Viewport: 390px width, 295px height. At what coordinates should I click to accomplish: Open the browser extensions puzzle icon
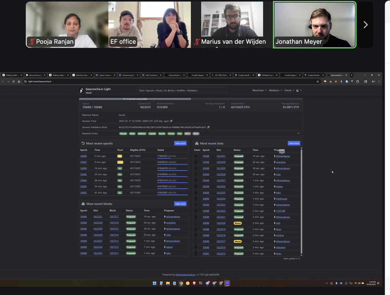click(357, 81)
